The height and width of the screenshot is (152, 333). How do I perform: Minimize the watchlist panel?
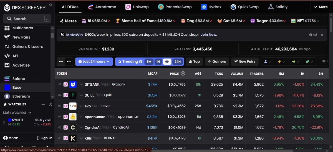pyautogui.click(x=43, y=104)
